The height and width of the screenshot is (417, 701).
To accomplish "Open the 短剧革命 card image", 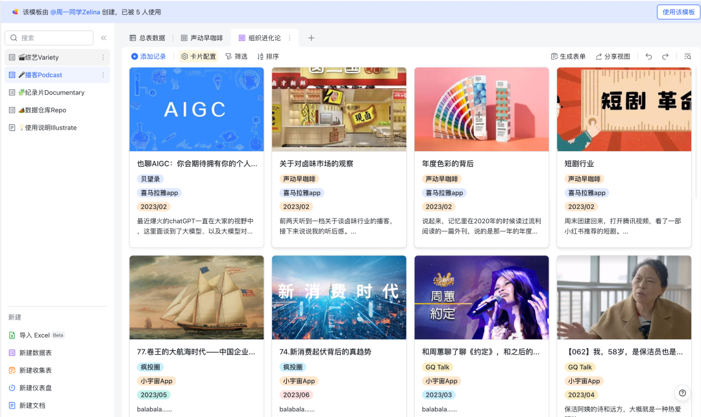I will click(624, 110).
